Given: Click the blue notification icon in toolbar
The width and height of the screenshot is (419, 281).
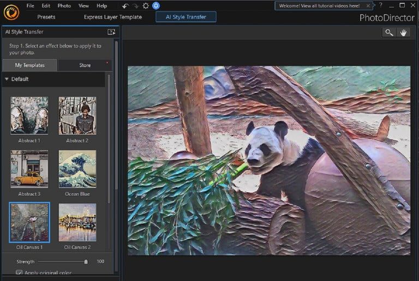Looking at the screenshot, I should [156, 5].
